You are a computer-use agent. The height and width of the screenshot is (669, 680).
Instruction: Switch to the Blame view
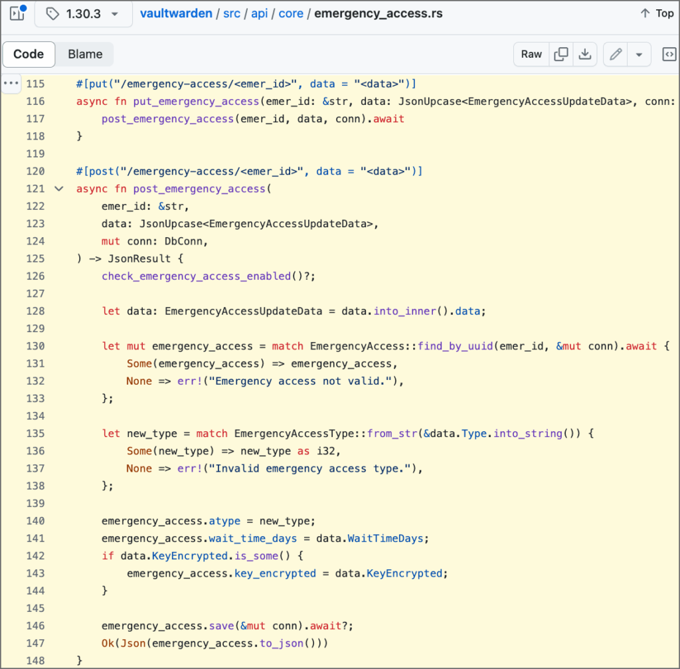[85, 54]
